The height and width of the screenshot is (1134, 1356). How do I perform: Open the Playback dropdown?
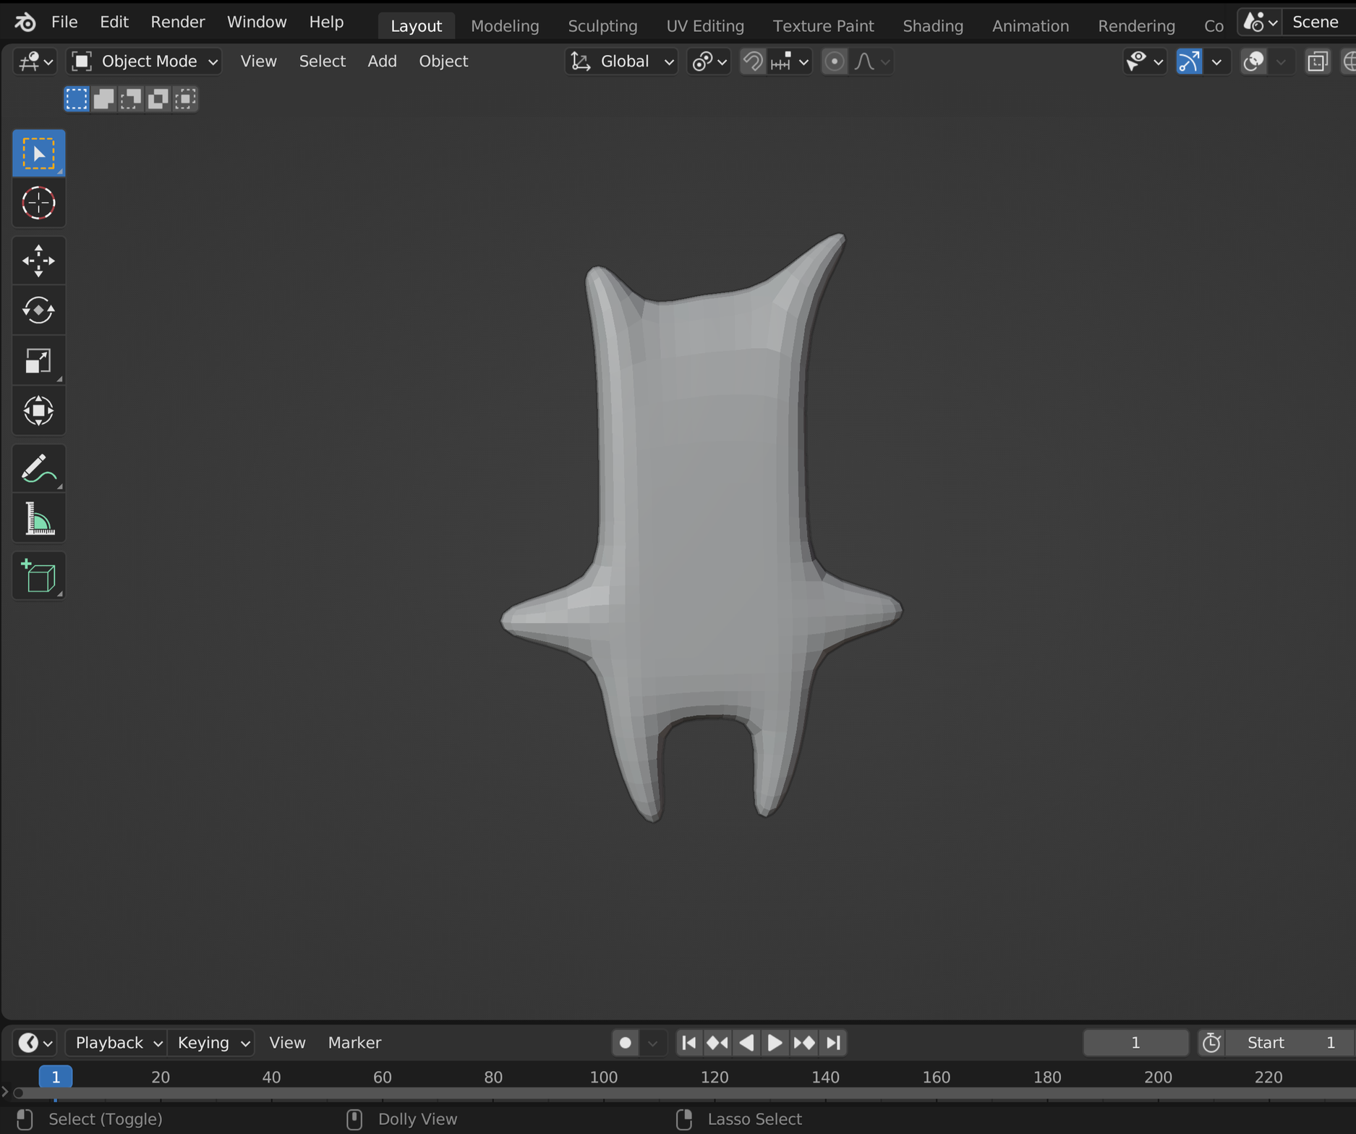(x=116, y=1043)
